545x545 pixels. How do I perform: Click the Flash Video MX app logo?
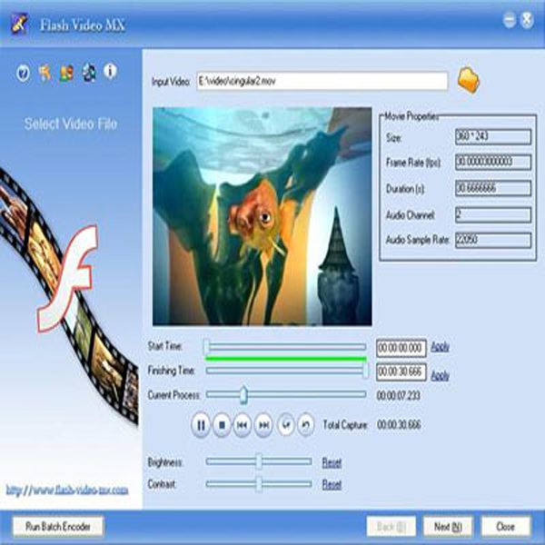point(19,24)
